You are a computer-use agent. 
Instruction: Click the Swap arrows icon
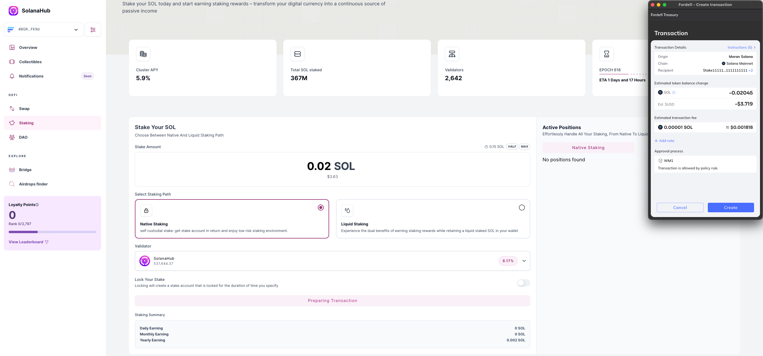(12, 109)
